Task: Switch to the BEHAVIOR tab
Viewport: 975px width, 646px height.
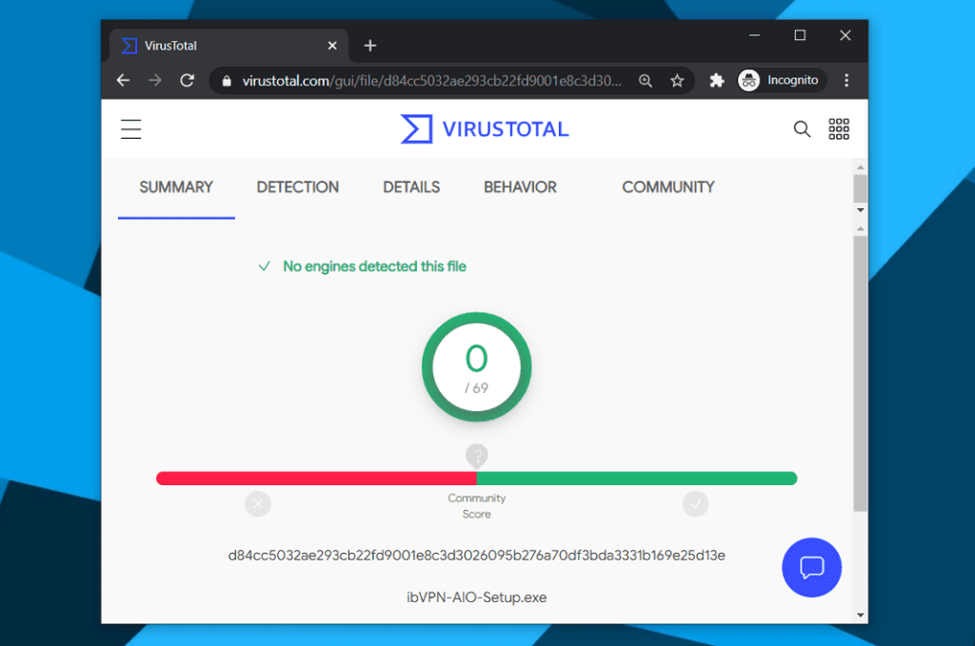Action: pyautogui.click(x=520, y=187)
